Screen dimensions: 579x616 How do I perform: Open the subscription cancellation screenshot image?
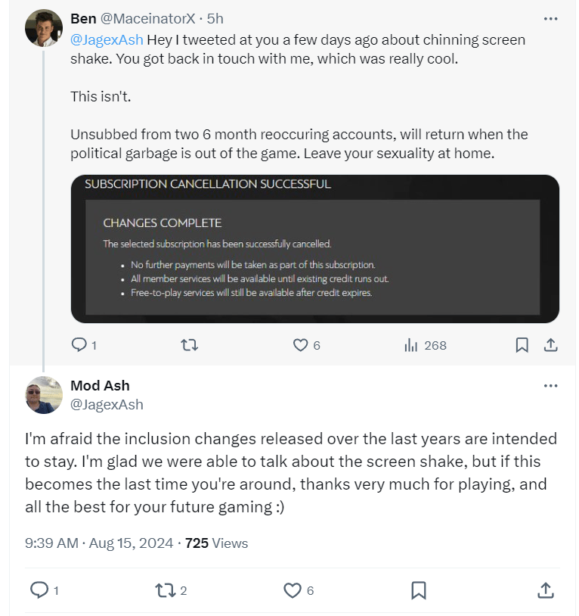coord(314,249)
